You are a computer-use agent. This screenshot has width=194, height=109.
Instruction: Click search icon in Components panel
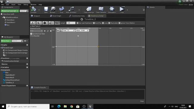pos(27,11)
